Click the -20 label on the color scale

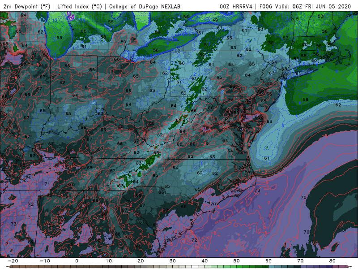pos(13,261)
